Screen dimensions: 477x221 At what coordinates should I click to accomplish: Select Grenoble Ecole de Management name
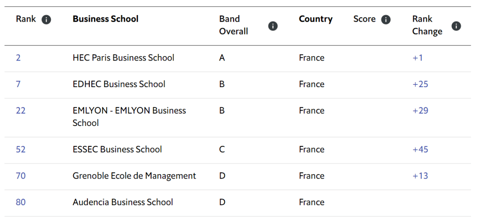[x=134, y=176]
